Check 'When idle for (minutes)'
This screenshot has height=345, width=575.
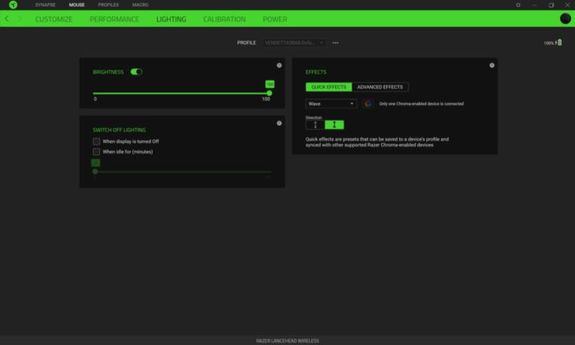pos(96,152)
